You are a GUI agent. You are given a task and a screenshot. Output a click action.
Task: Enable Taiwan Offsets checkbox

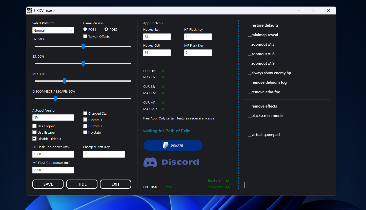pos(85,37)
